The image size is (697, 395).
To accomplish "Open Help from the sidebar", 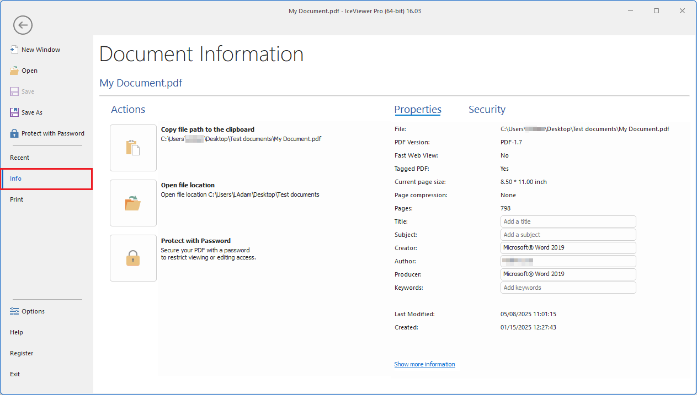I will pyautogui.click(x=17, y=332).
